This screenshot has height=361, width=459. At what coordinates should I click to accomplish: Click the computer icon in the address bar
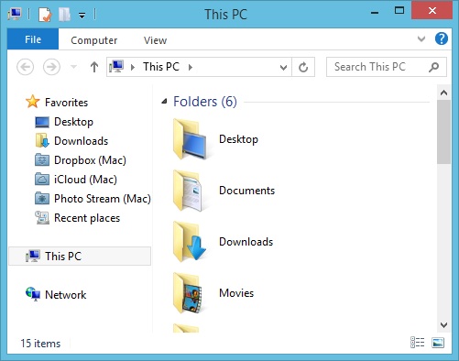coord(116,66)
